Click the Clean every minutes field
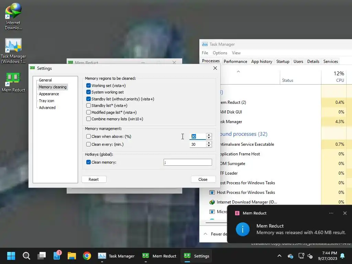This screenshot has height=264, width=352. pos(198,144)
